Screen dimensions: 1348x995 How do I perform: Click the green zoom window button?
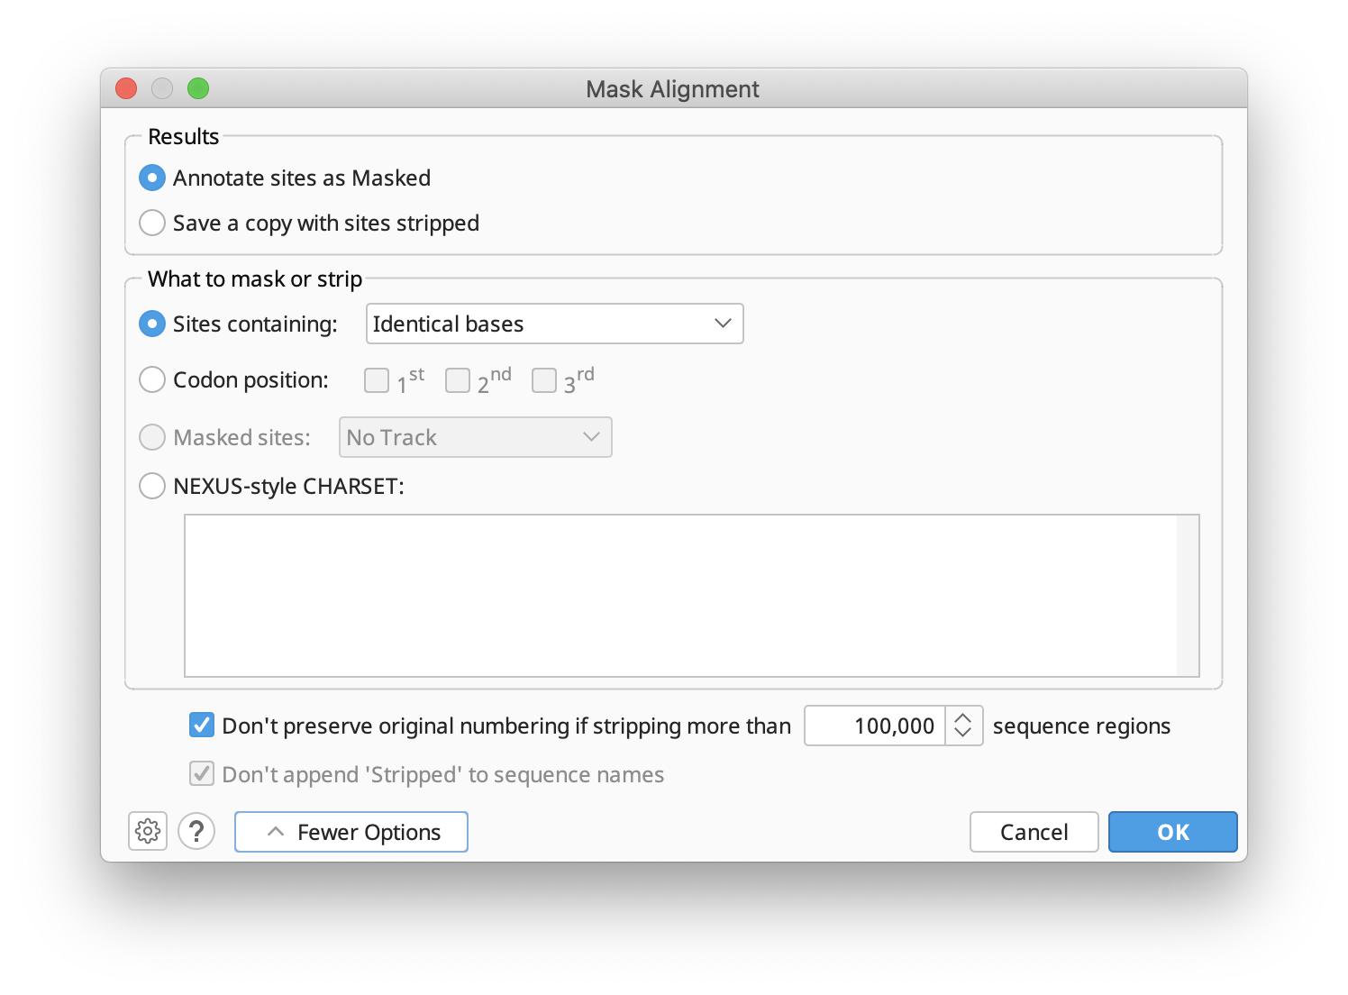(x=198, y=88)
